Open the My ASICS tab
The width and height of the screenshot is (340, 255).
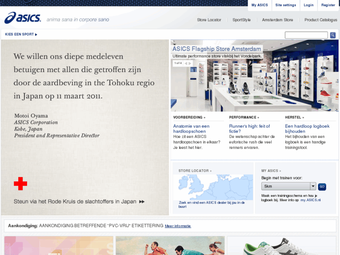260,5
